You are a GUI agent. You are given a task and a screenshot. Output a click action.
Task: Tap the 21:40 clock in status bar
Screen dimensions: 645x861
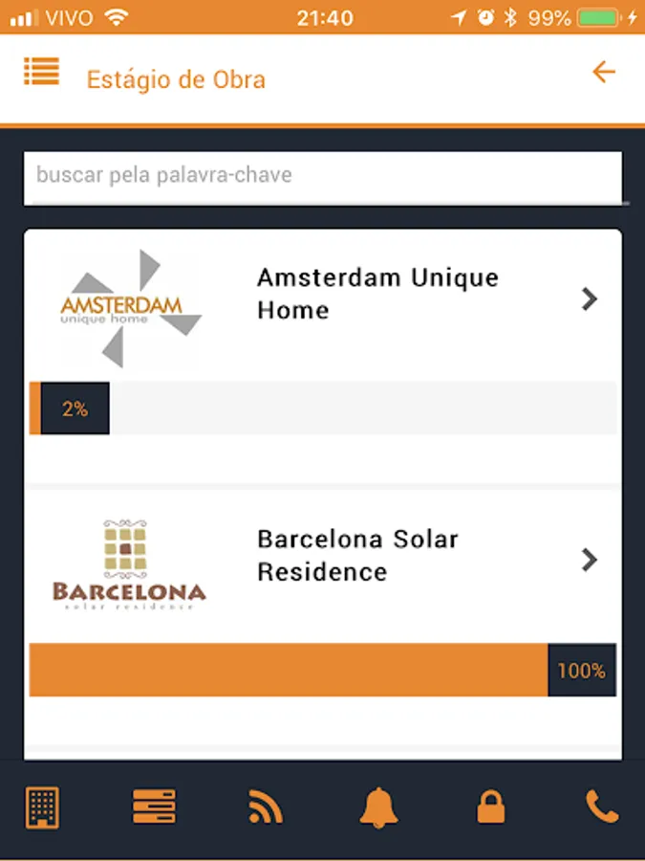325,17
